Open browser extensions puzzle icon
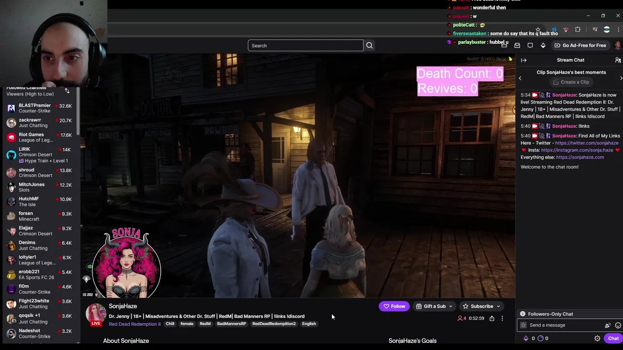The image size is (623, 350). (578, 29)
